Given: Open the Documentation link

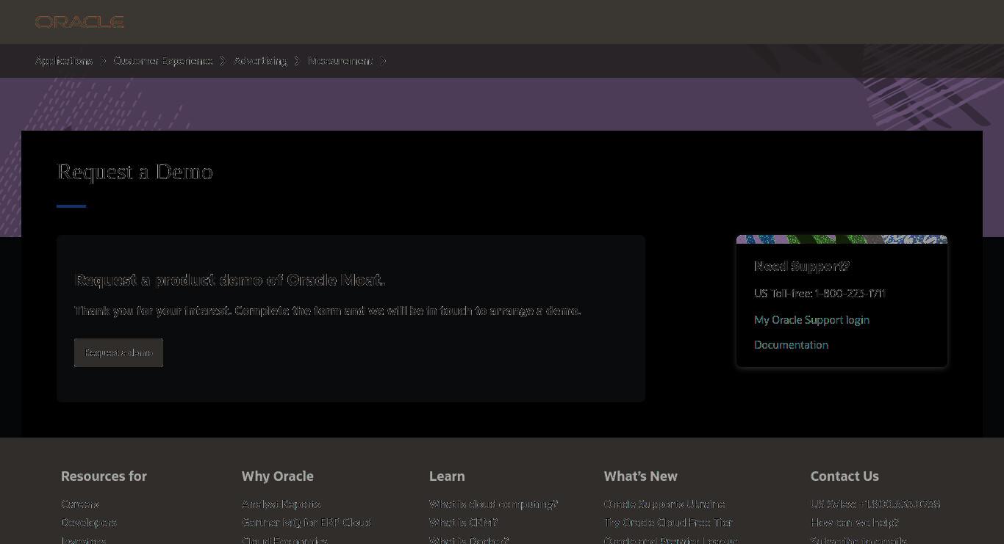Looking at the screenshot, I should 791,345.
